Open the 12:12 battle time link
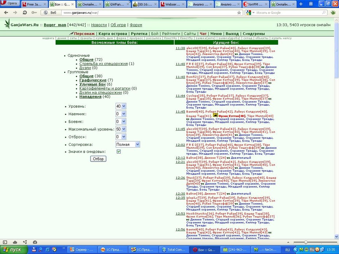This screenshot has height=254, width=339. click(x=180, y=158)
